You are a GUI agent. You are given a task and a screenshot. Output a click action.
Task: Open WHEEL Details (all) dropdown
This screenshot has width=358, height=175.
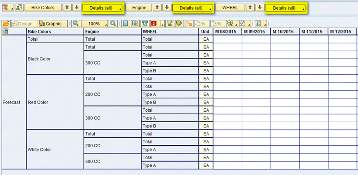coord(285,8)
